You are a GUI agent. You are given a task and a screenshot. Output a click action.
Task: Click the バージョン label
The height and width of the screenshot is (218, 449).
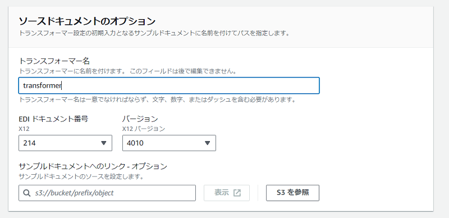click(x=140, y=119)
